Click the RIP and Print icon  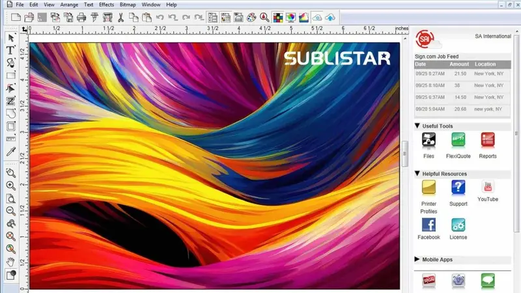pyautogui.click(x=107, y=18)
